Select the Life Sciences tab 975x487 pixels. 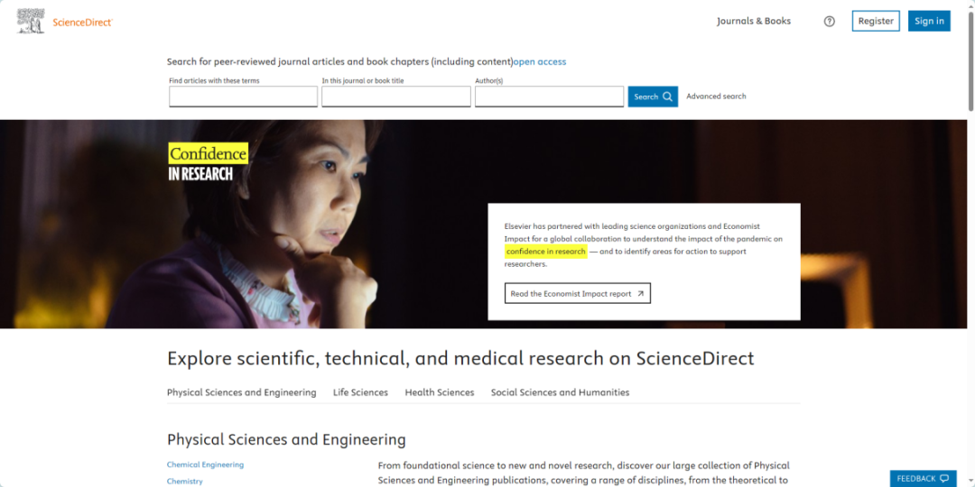[x=360, y=392]
